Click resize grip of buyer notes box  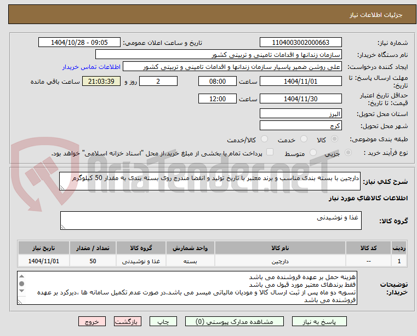click(20, 302)
